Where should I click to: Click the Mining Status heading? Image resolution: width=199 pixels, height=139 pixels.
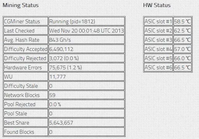(21, 6)
